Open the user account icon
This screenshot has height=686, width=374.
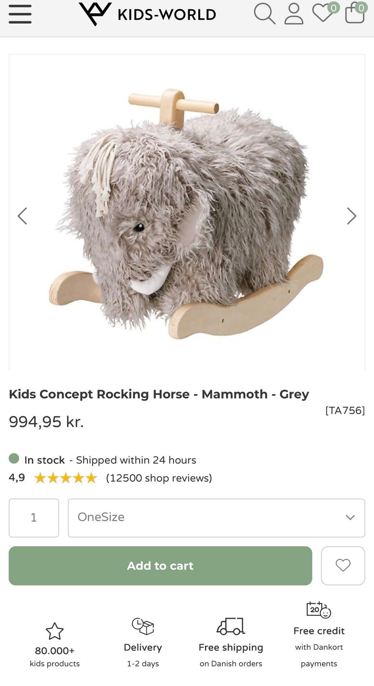tap(294, 14)
